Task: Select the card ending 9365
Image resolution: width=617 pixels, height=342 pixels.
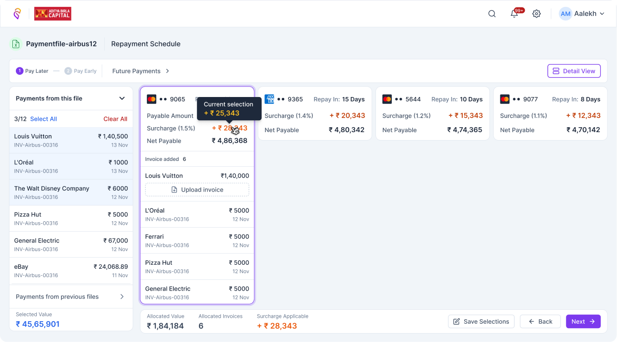Action: pos(315,114)
